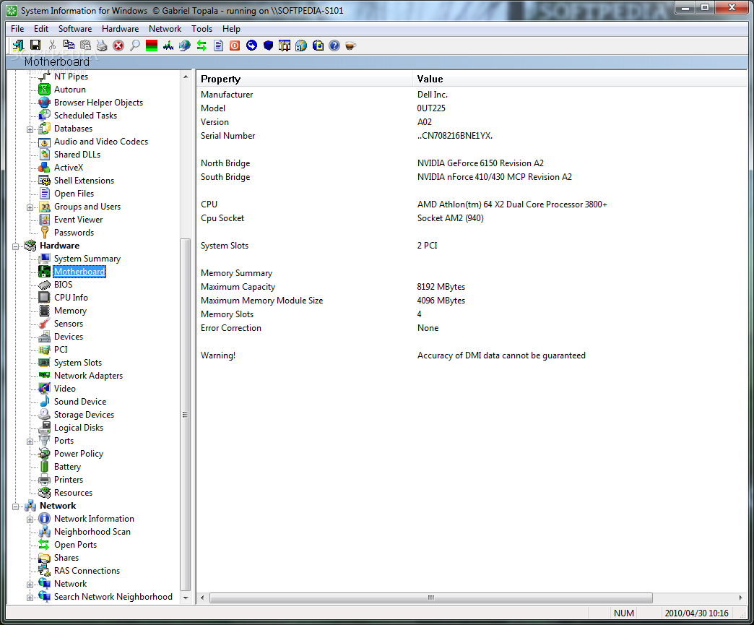Image resolution: width=754 pixels, height=625 pixels.
Task: Open the Help menu
Action: click(x=231, y=29)
